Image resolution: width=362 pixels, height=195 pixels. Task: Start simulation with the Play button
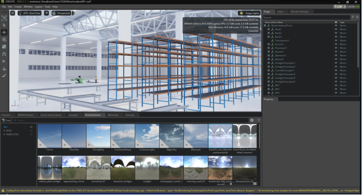(4, 62)
